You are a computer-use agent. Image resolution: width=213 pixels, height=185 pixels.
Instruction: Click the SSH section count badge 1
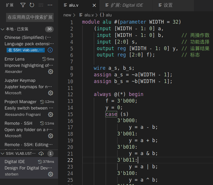click(x=51, y=154)
